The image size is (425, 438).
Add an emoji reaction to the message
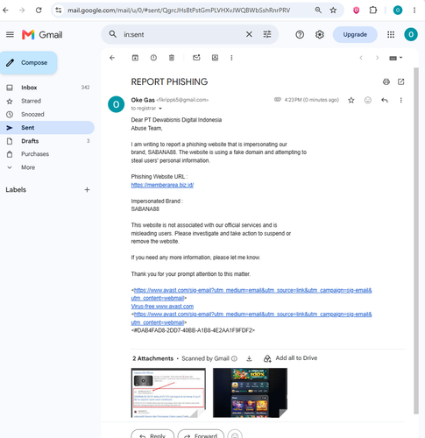(368, 100)
